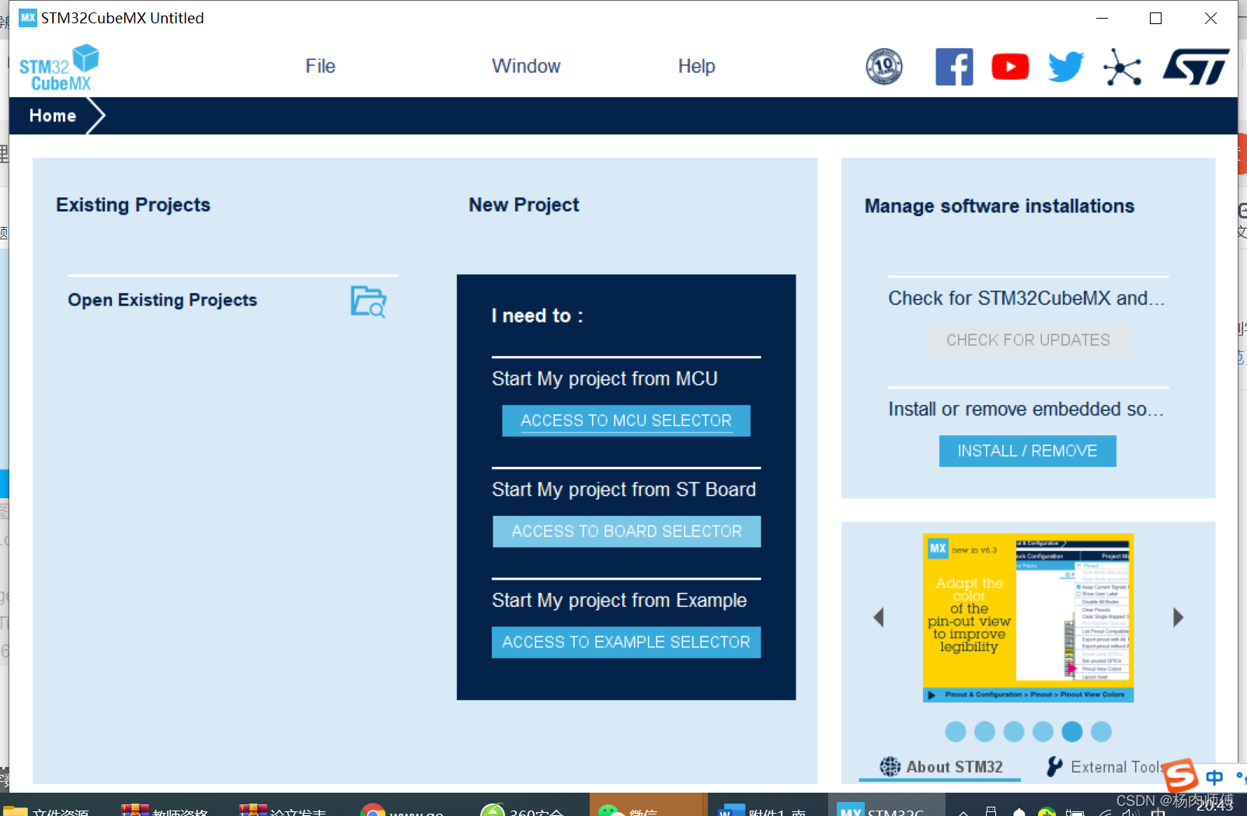The width and height of the screenshot is (1247, 816).
Task: Click Start My project from Example text
Action: pyautogui.click(x=619, y=600)
